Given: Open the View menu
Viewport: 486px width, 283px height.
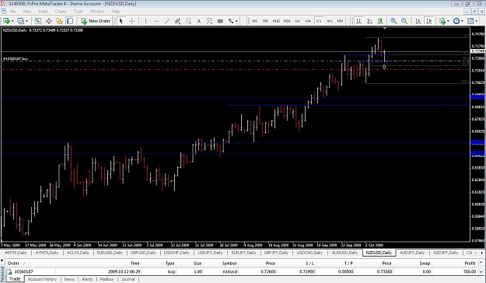Looking at the screenshot, I should pyautogui.click(x=27, y=11).
